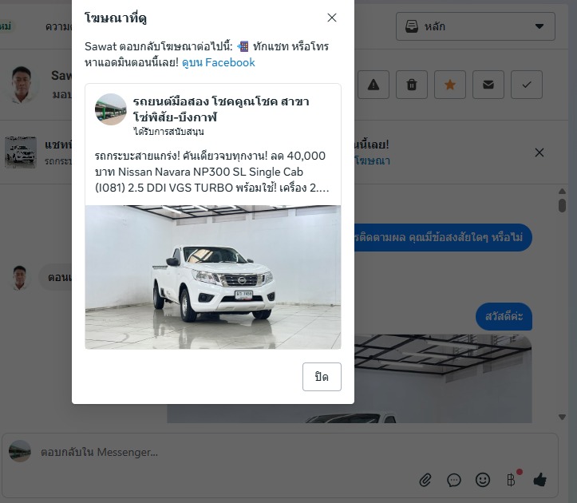Report conversation using warning triangle icon
This screenshot has height=503, width=577.
coord(373,85)
